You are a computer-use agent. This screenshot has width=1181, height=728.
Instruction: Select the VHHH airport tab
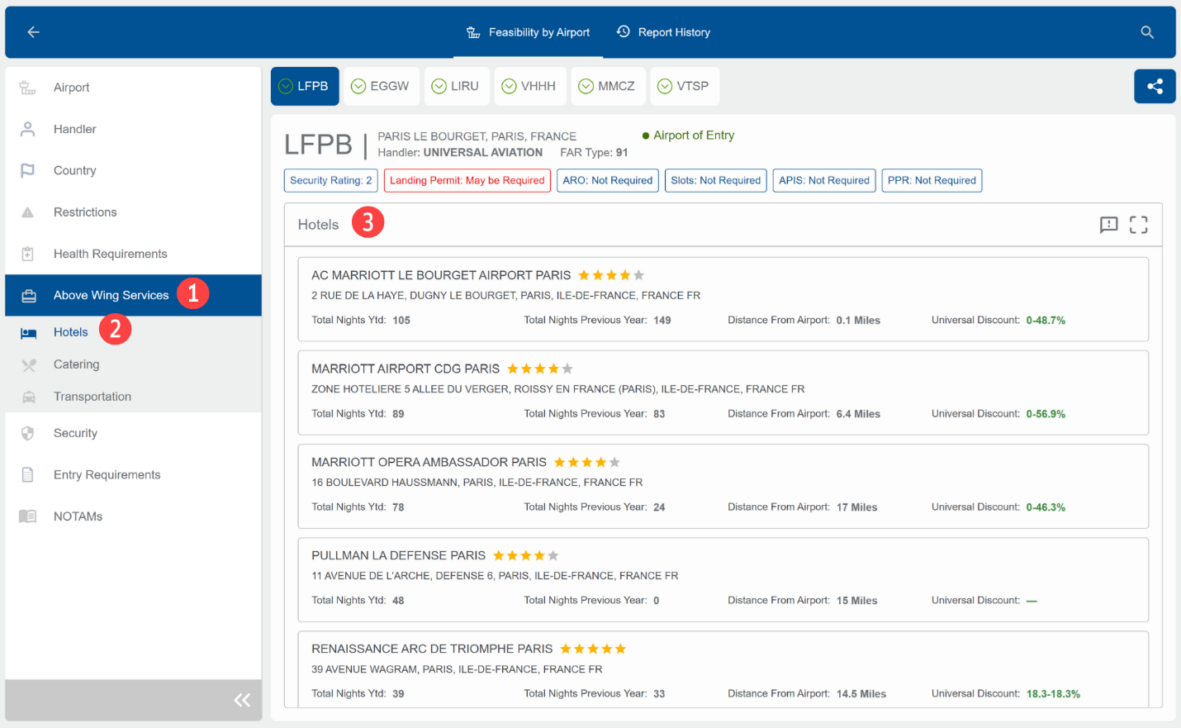(x=529, y=86)
